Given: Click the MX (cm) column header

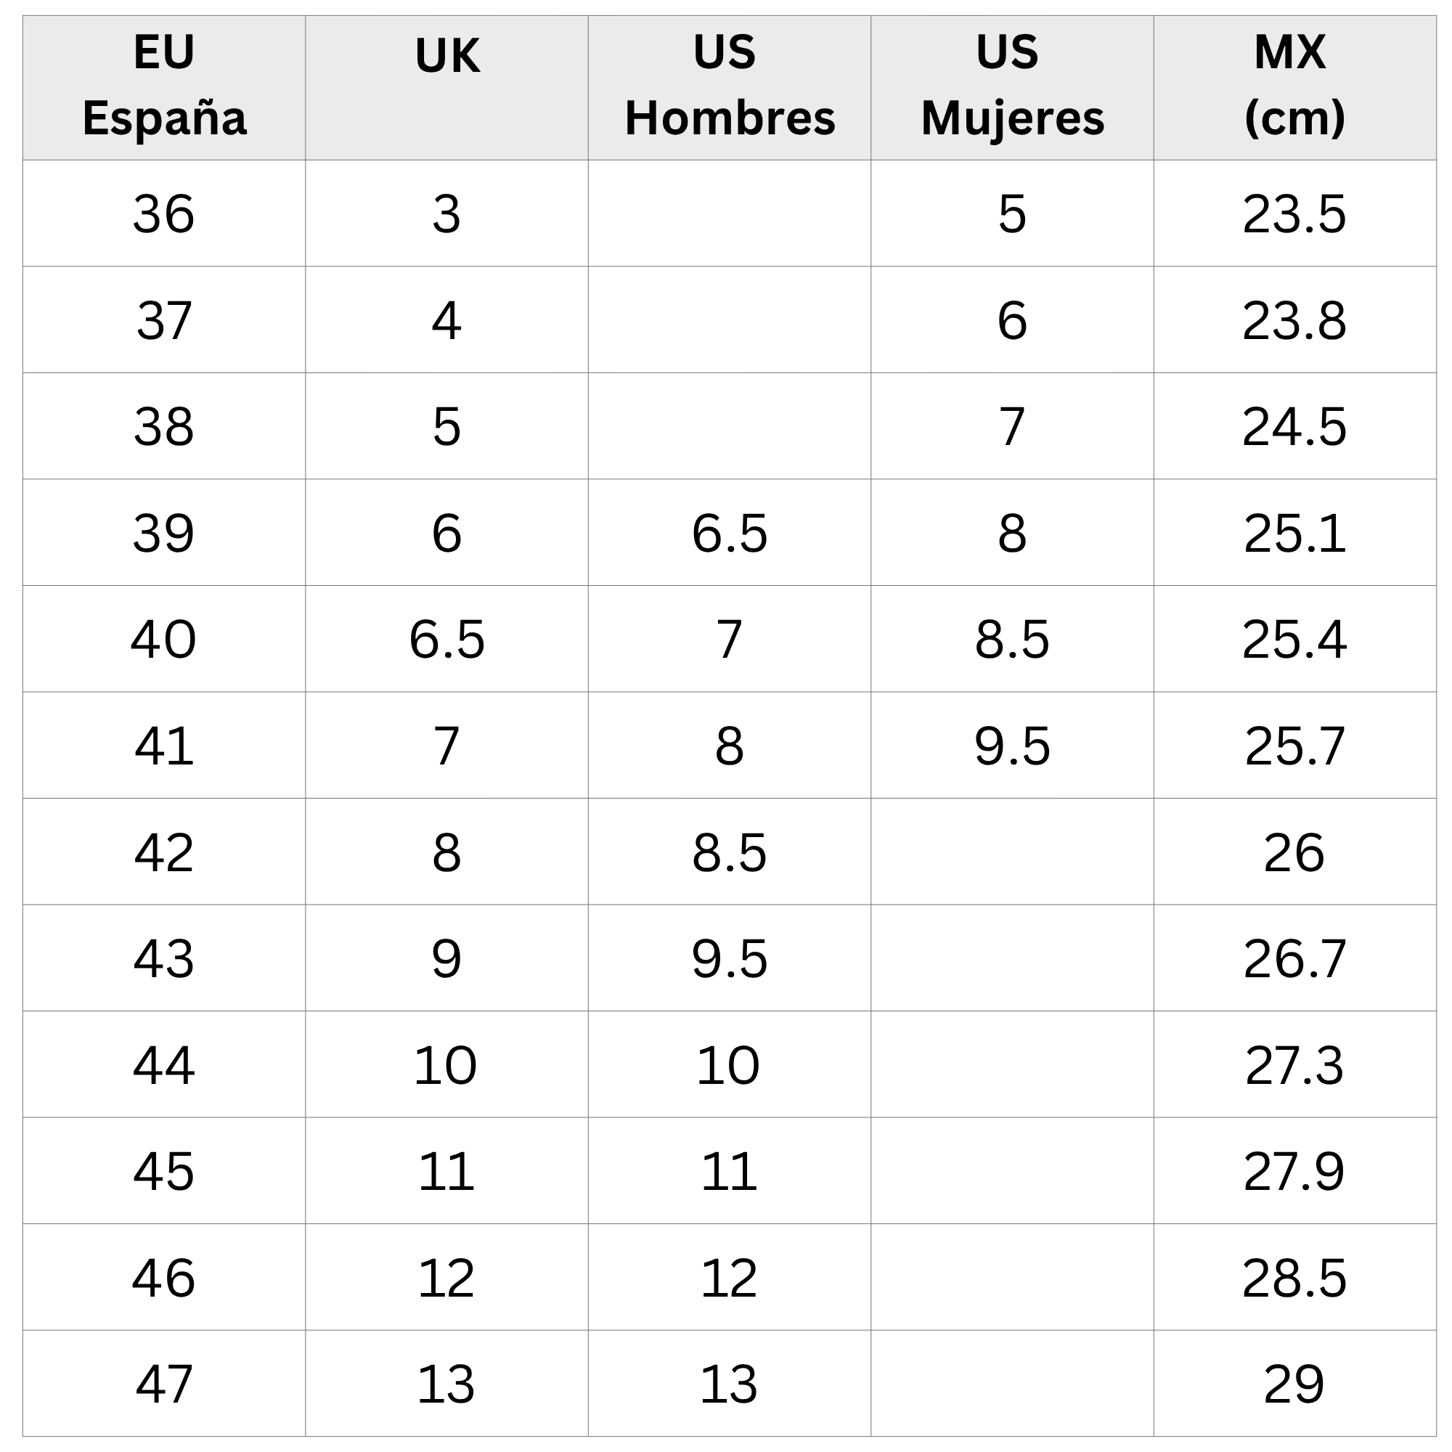Looking at the screenshot, I should (x=1294, y=86).
